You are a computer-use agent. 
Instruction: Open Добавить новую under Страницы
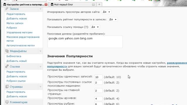[17, 97]
